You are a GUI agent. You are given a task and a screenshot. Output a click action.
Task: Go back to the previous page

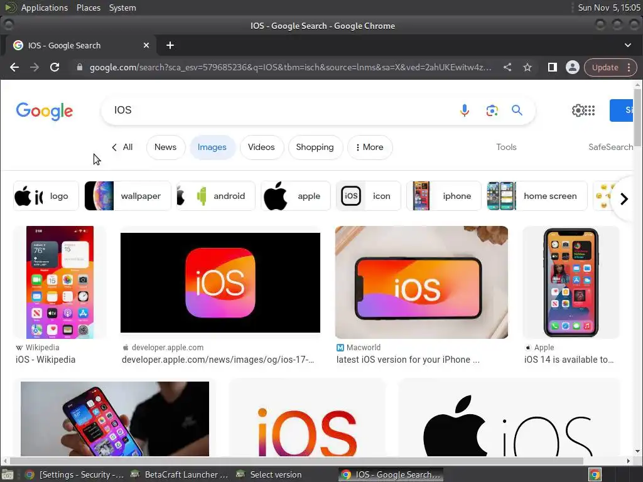pyautogui.click(x=14, y=67)
